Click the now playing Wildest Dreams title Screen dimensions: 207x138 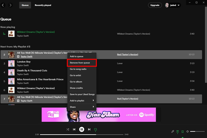point(36,32)
